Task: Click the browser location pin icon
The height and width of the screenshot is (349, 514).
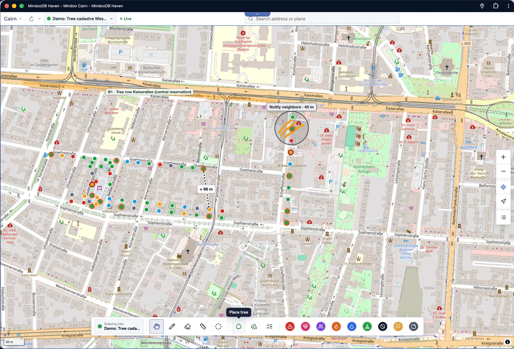Action: [482, 6]
